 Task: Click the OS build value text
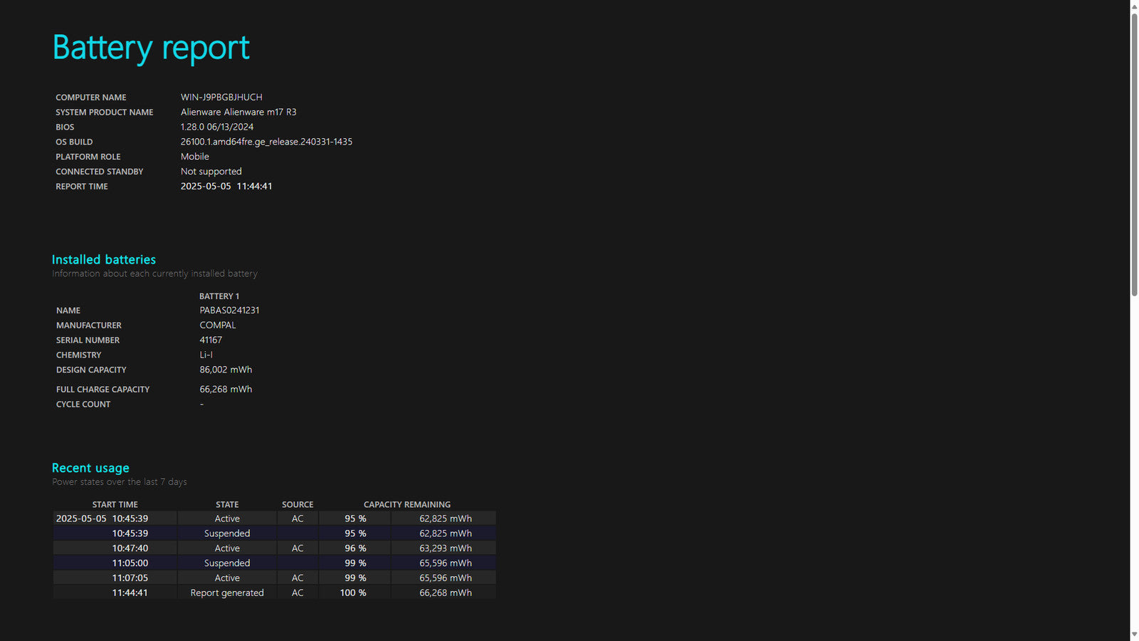click(266, 142)
